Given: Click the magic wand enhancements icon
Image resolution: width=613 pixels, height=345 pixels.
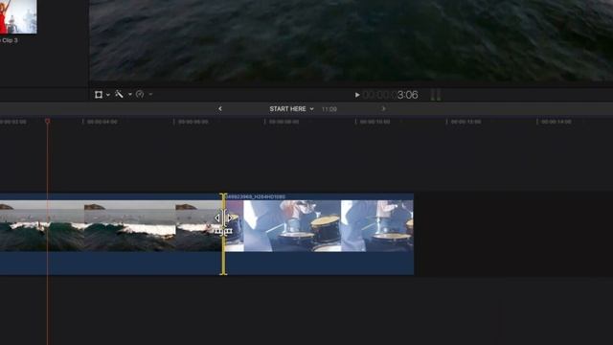Looking at the screenshot, I should point(119,94).
